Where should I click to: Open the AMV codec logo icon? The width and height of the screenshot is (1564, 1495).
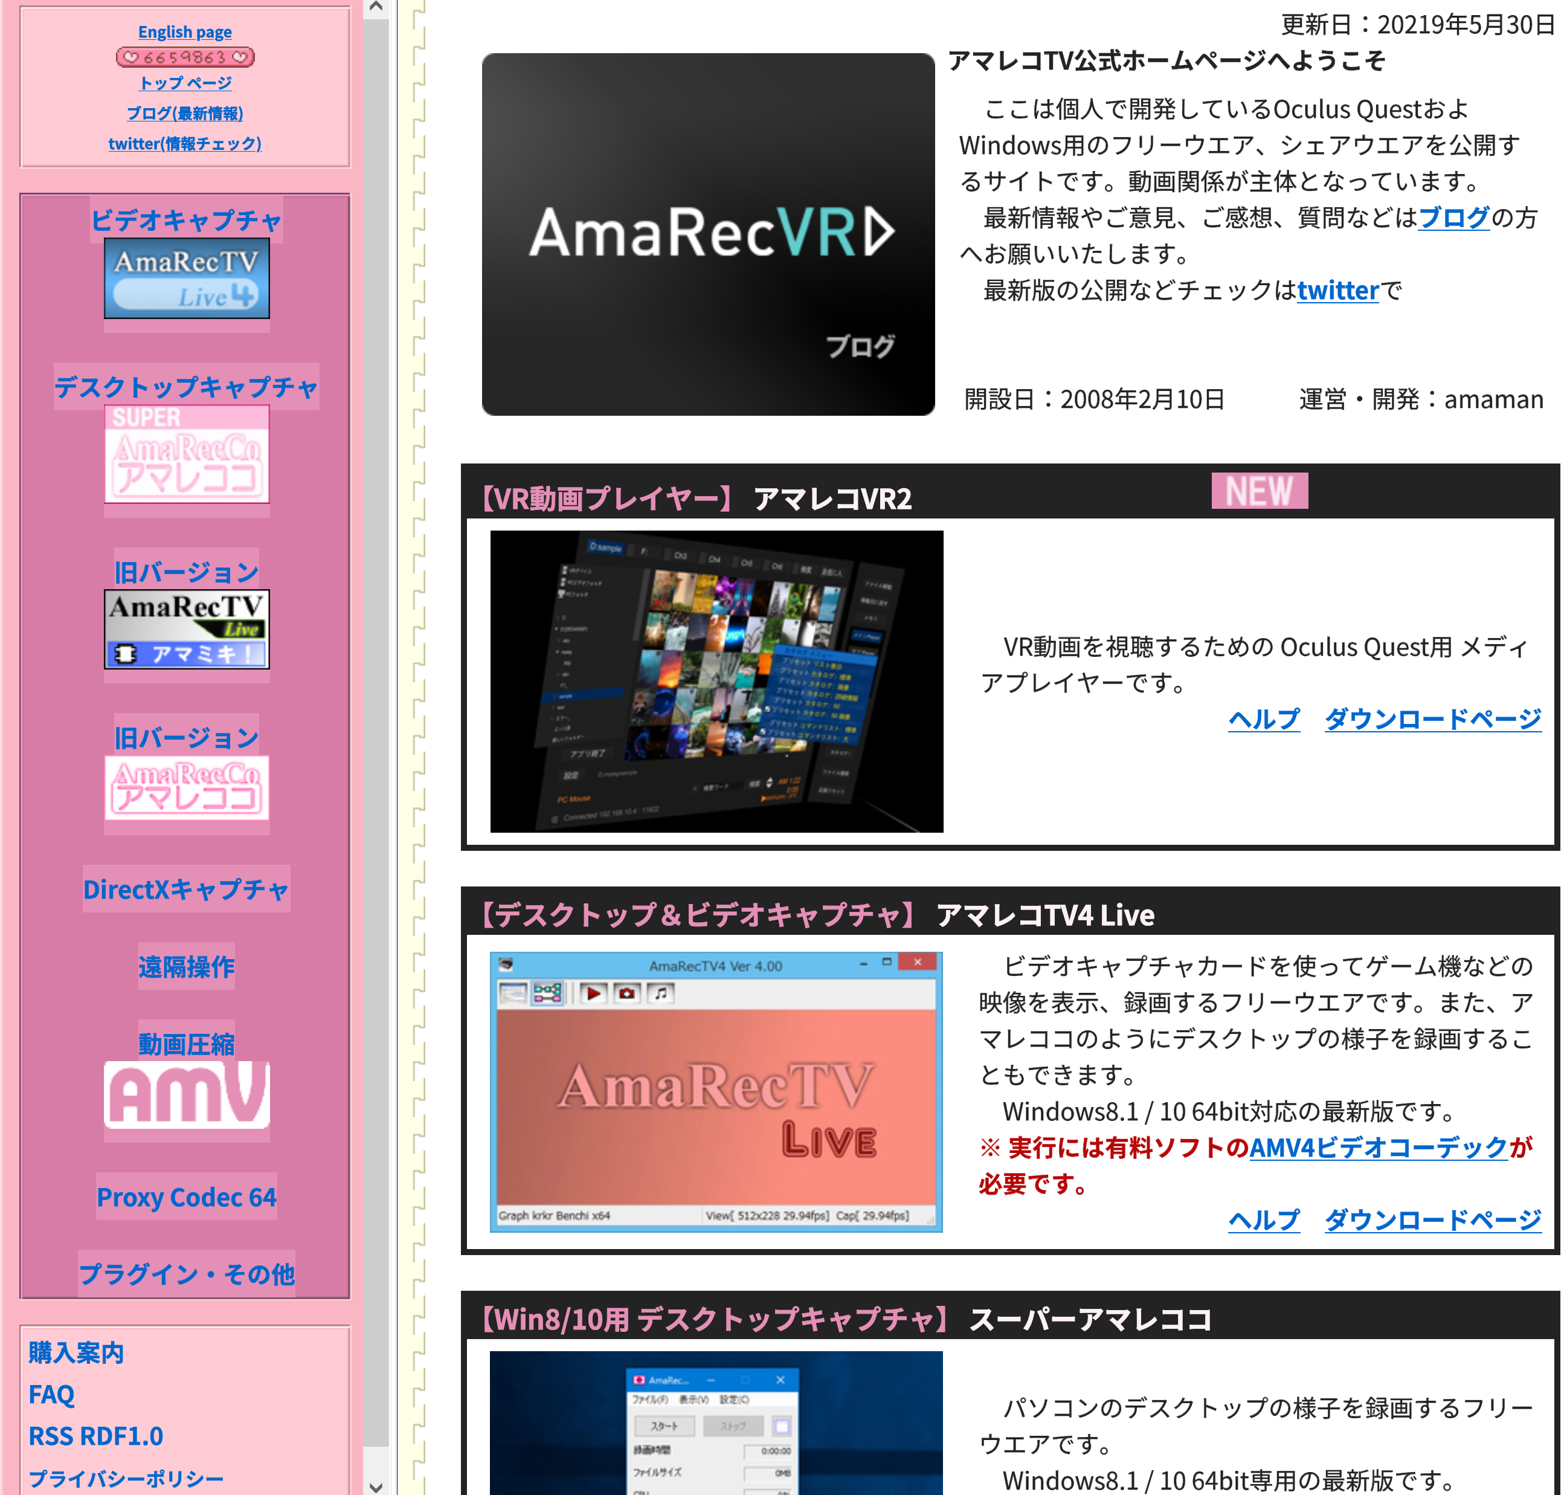pos(187,1094)
